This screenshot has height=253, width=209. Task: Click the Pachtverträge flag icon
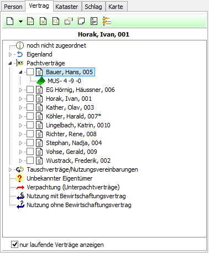click(x=20, y=63)
